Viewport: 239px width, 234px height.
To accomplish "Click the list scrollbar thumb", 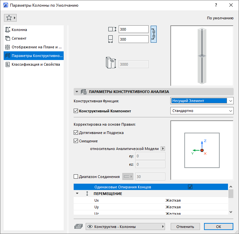I will click(x=231, y=194).
